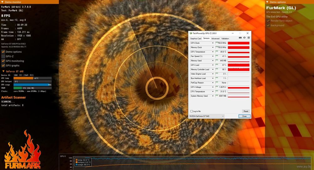Toggle the Render furry object checkbox

[268, 21]
